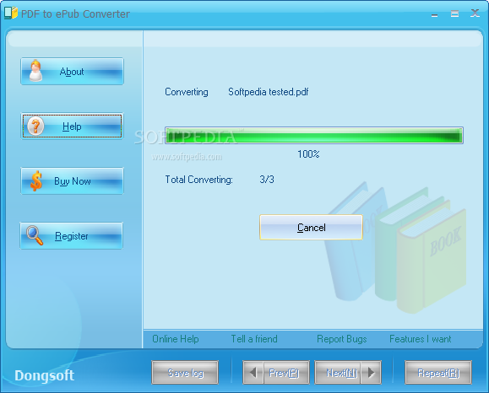Click the Dongsoft logo text
Image resolution: width=489 pixels, height=393 pixels.
(44, 375)
